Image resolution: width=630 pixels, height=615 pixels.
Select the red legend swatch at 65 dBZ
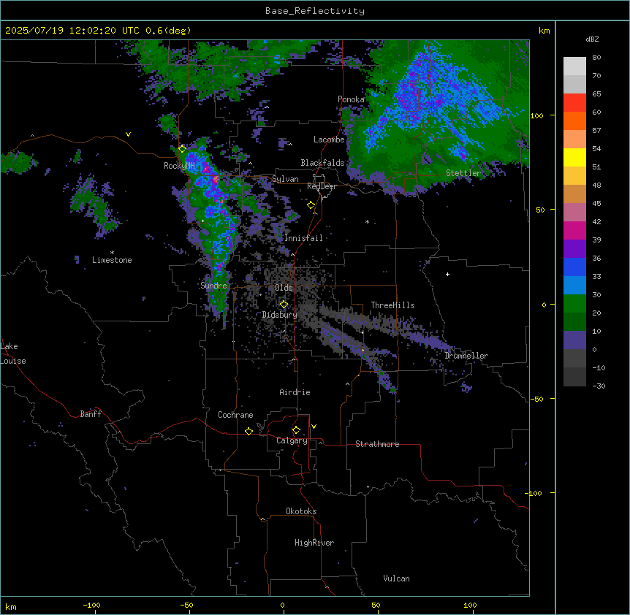tap(574, 103)
